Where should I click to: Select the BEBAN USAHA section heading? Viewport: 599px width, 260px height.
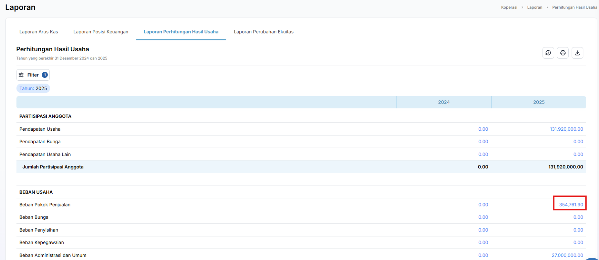tap(36, 192)
